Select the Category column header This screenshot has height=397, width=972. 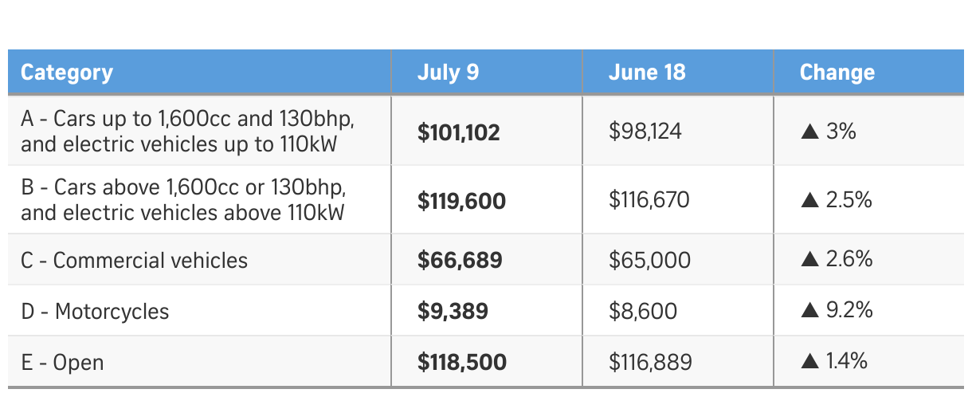(x=67, y=73)
